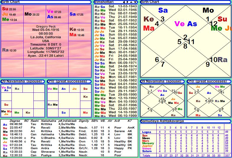The width and height of the screenshot is (232, 158).
Task: Click the Latitude: 33N51'27 line
Action: click(46, 48)
